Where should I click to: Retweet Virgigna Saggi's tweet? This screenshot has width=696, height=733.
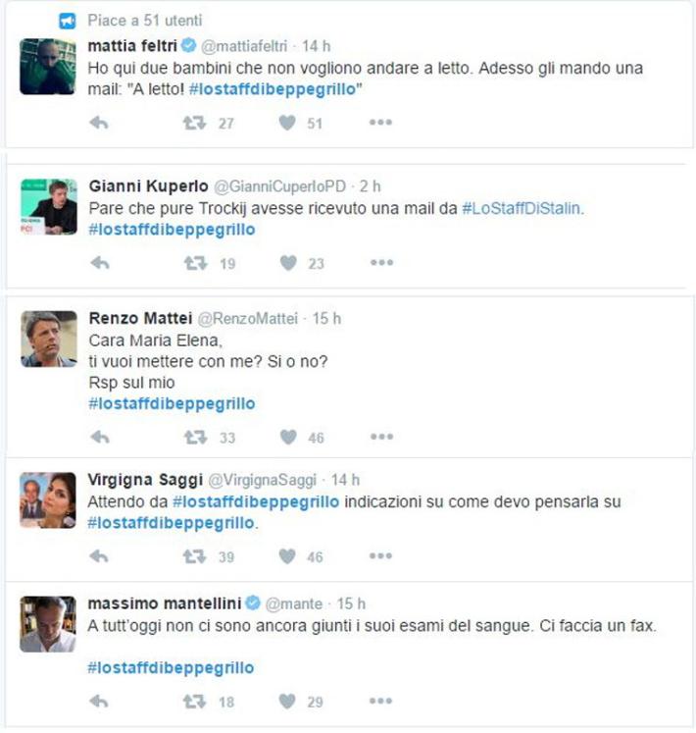[x=195, y=556]
